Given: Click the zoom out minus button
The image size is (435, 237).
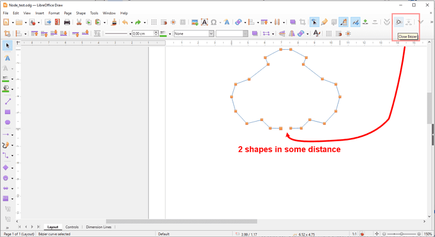Looking at the screenshot, I should tap(384, 234).
